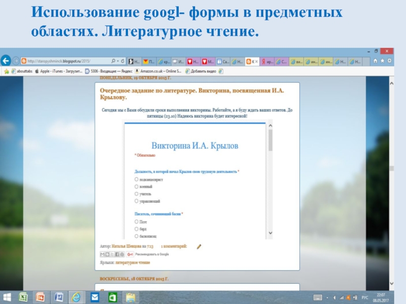Select the 'бард' radio option
Screen dimensions: 406x304
[137, 229]
